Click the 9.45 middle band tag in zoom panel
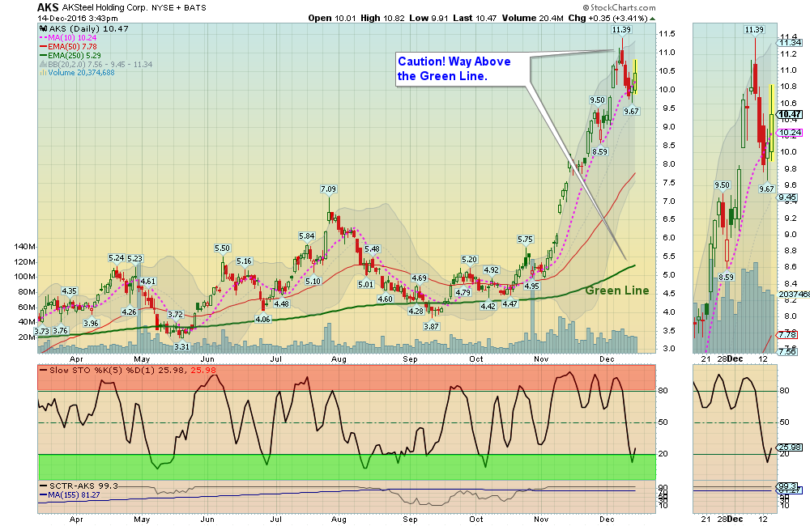The width and height of the screenshot is (810, 526). [787, 197]
